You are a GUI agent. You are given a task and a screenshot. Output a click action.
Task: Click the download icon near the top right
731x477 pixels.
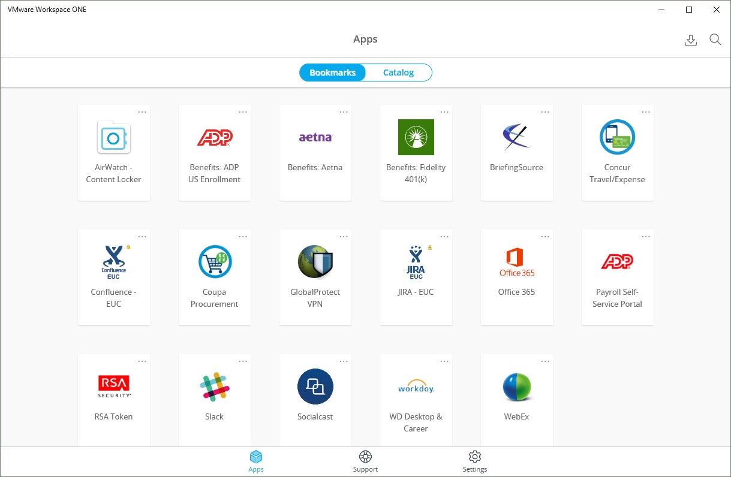coord(690,40)
